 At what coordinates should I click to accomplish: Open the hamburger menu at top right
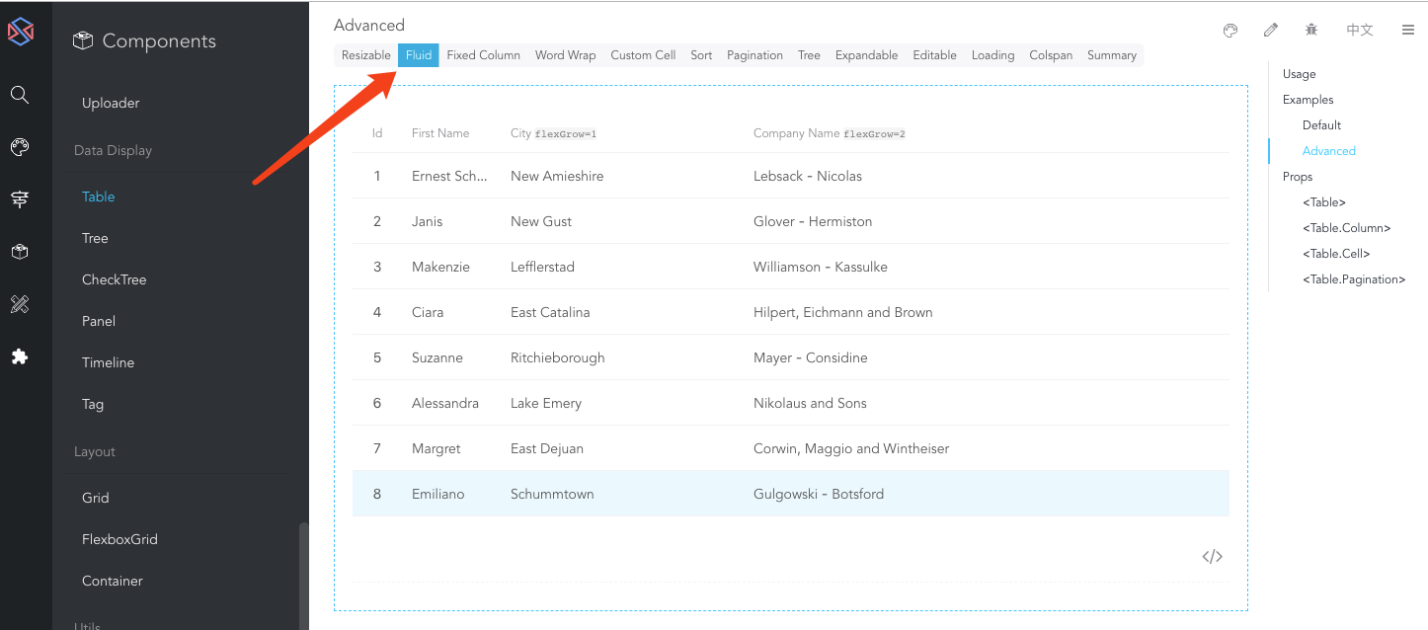coord(1408,30)
